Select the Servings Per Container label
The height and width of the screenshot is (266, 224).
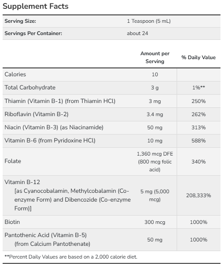[33, 33]
